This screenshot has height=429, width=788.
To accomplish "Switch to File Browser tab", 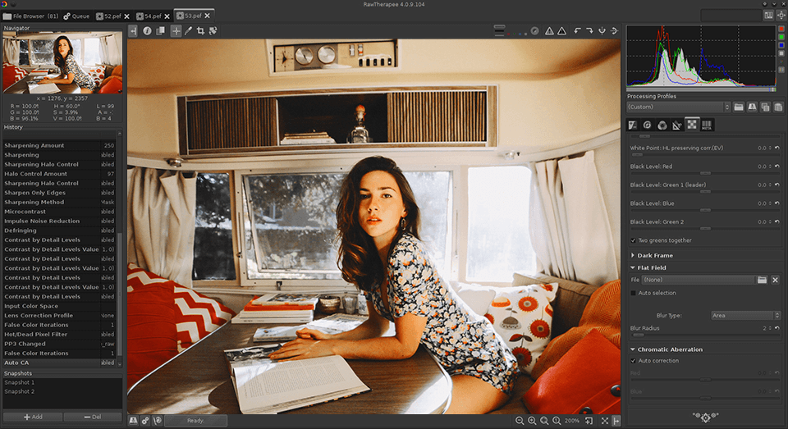I will (30, 16).
